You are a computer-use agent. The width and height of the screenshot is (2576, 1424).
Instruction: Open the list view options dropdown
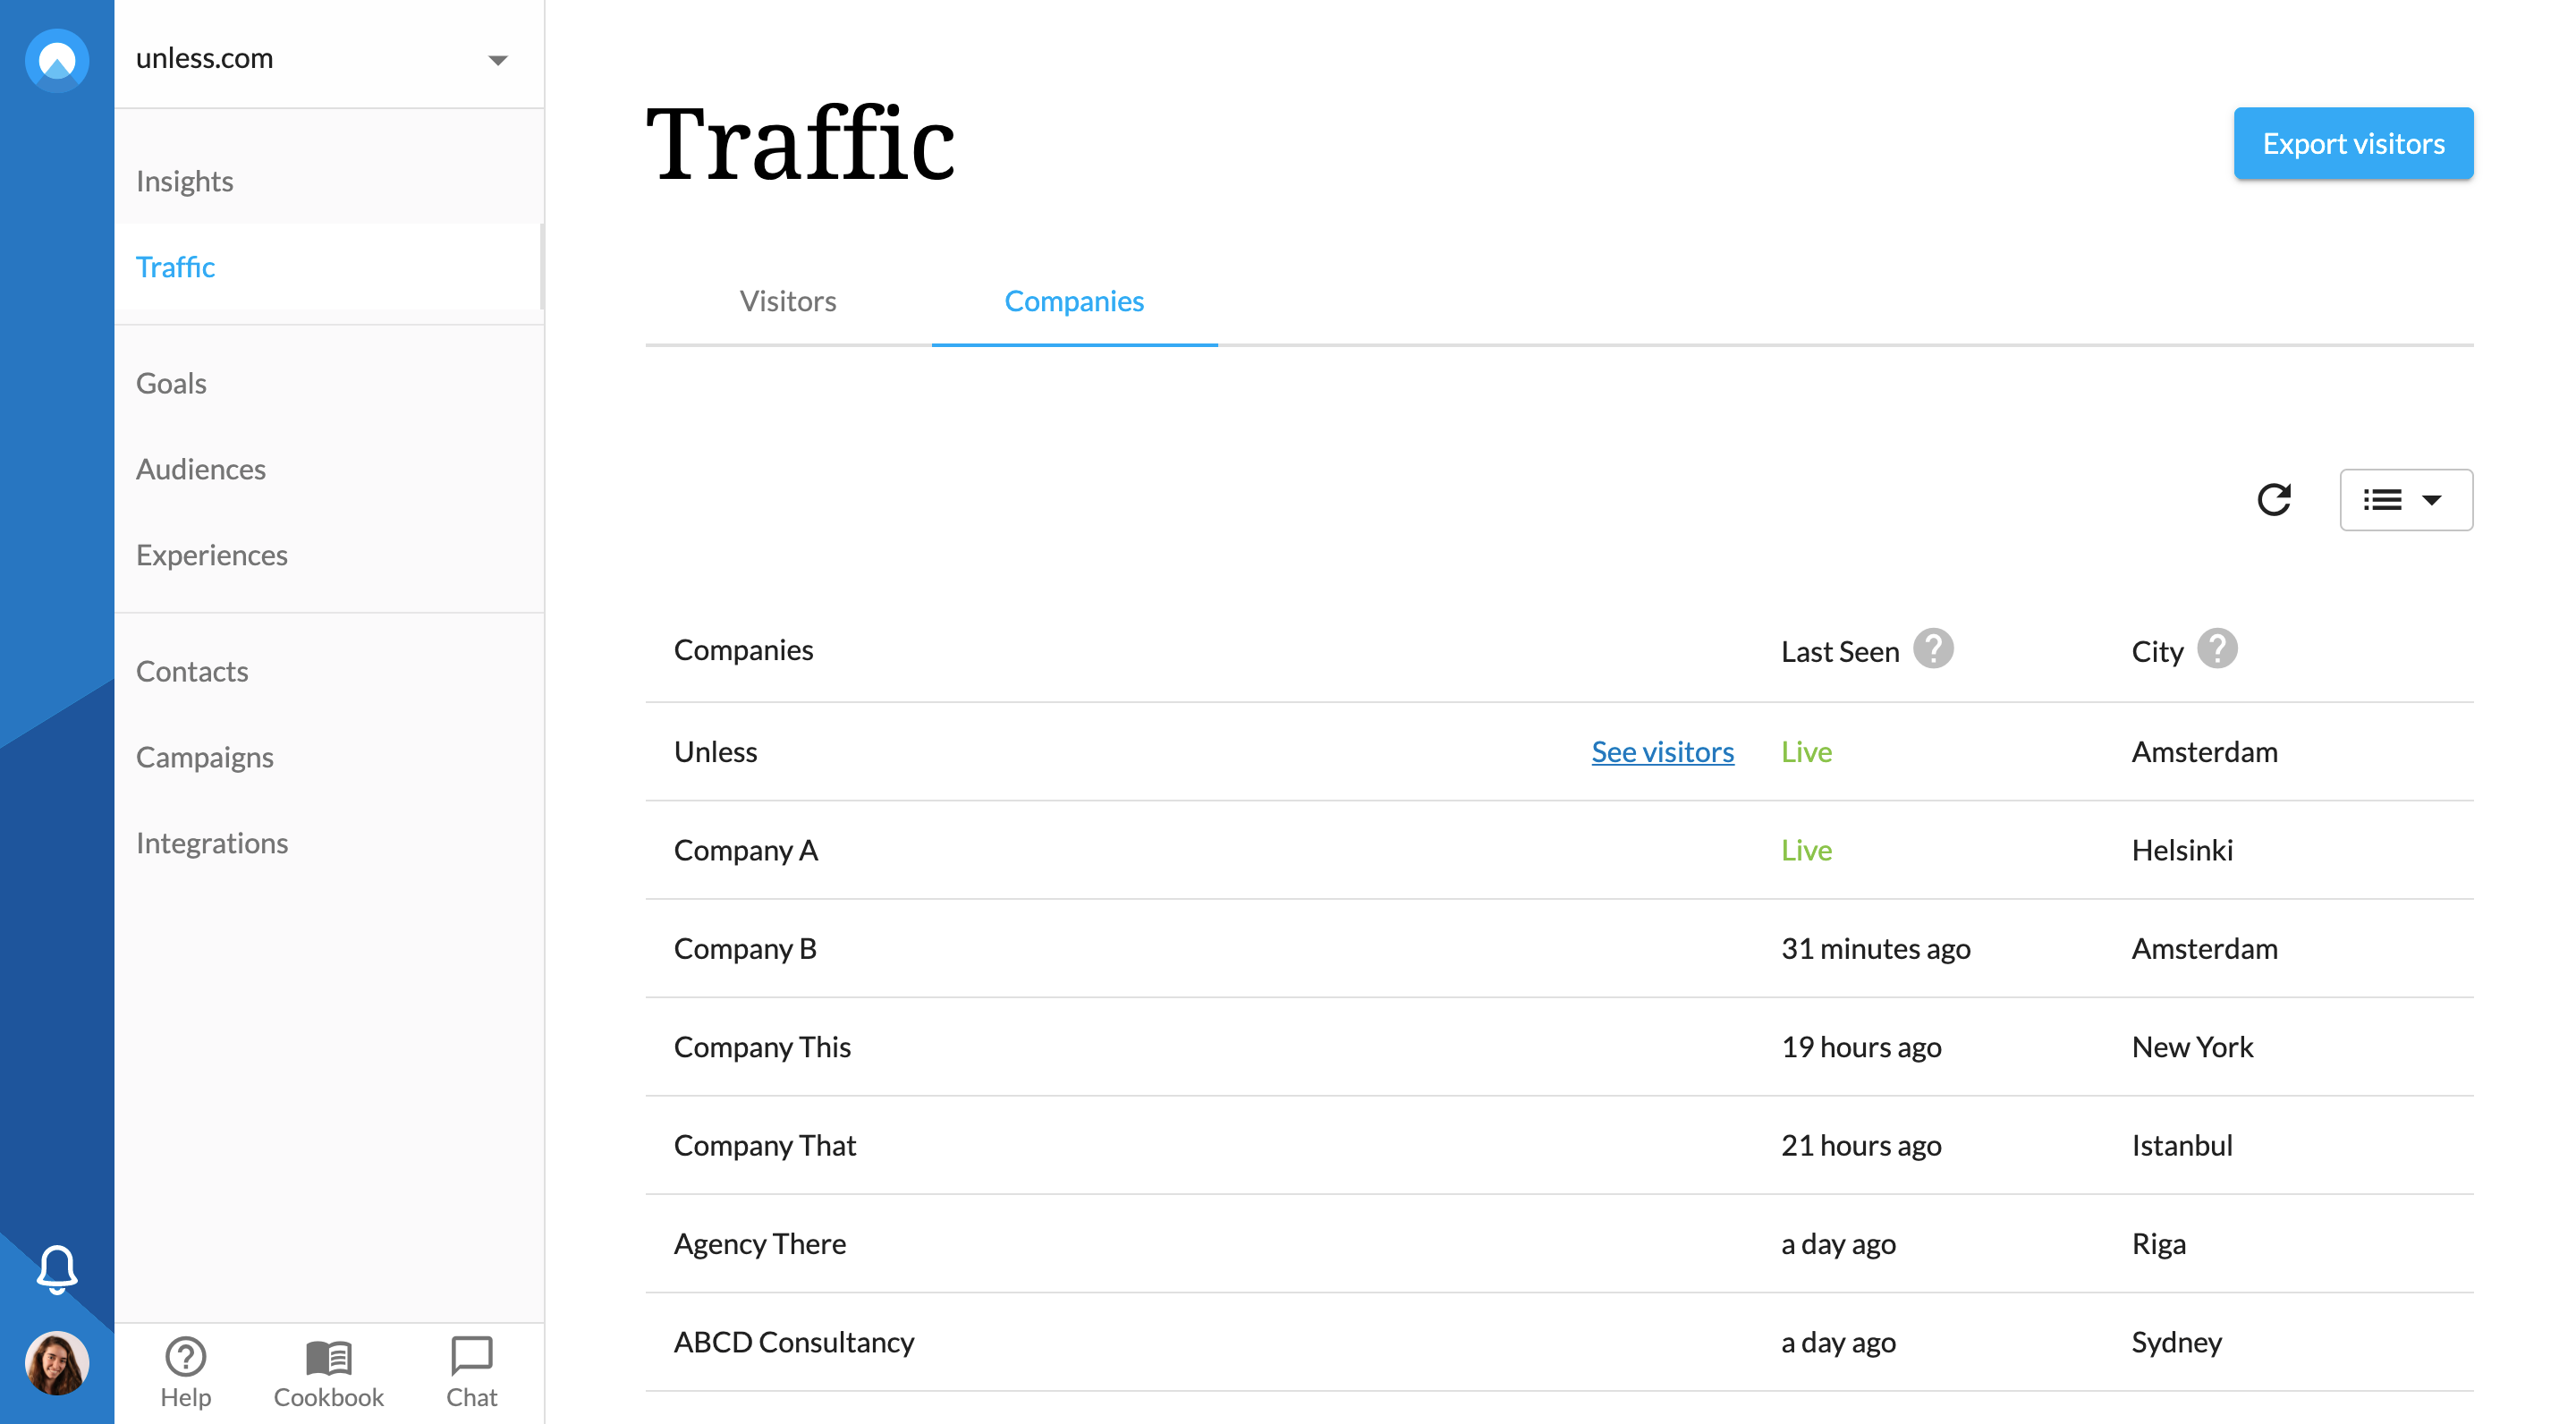pos(2405,500)
